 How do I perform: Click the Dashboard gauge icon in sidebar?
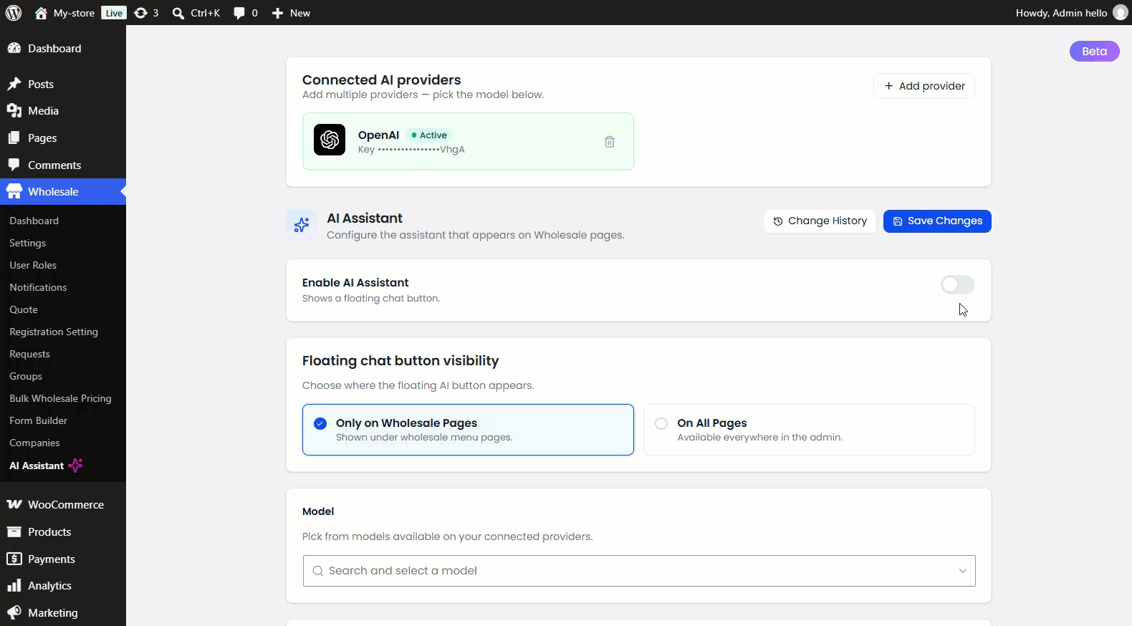[14, 48]
